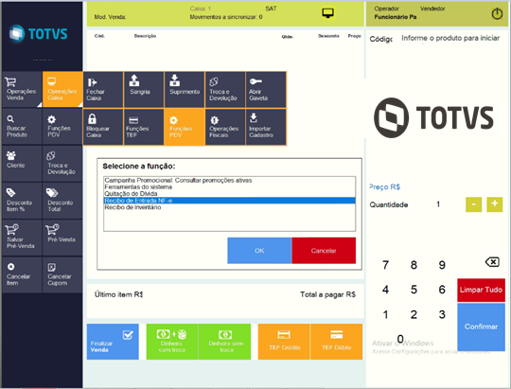Decrease quantity with minus button
511x389 pixels.
[x=473, y=204]
